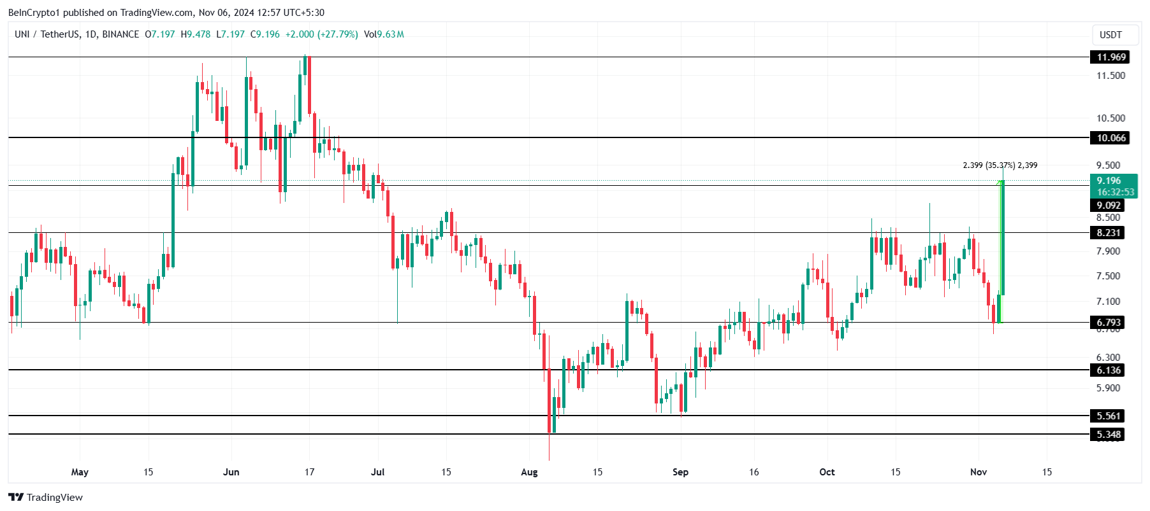Select the 9.092 price level label

(1109, 206)
